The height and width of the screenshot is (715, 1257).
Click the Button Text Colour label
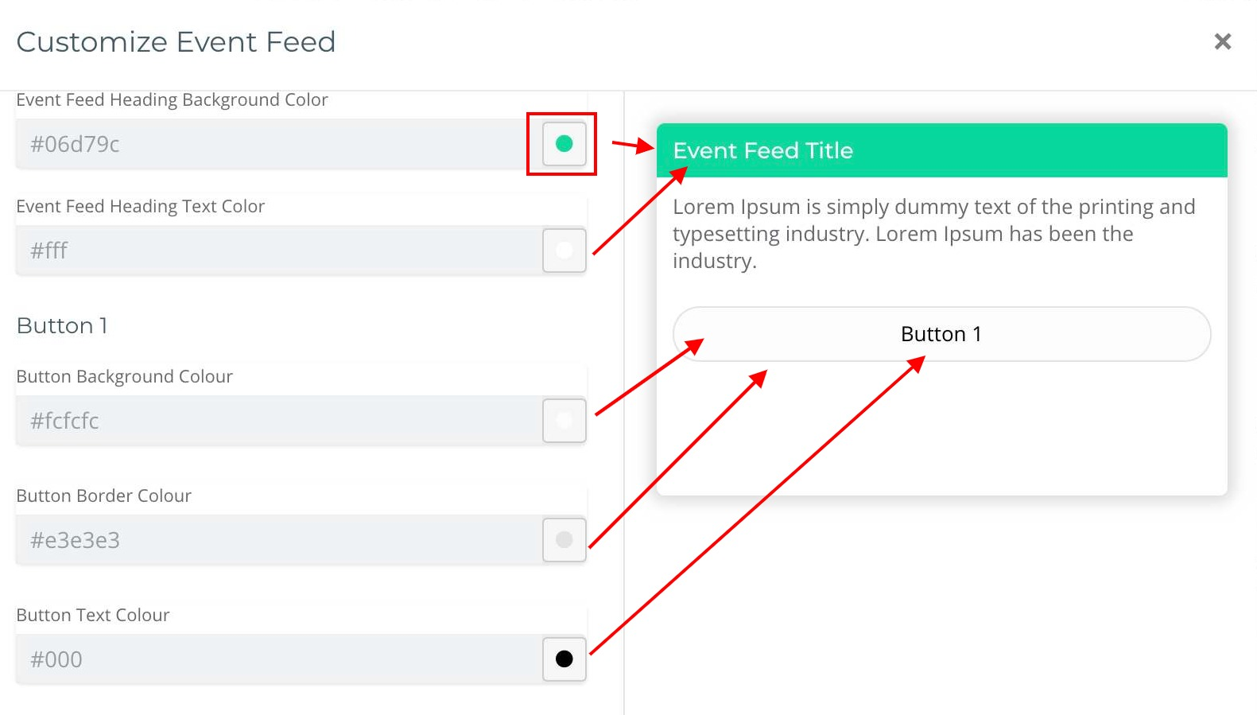point(93,615)
